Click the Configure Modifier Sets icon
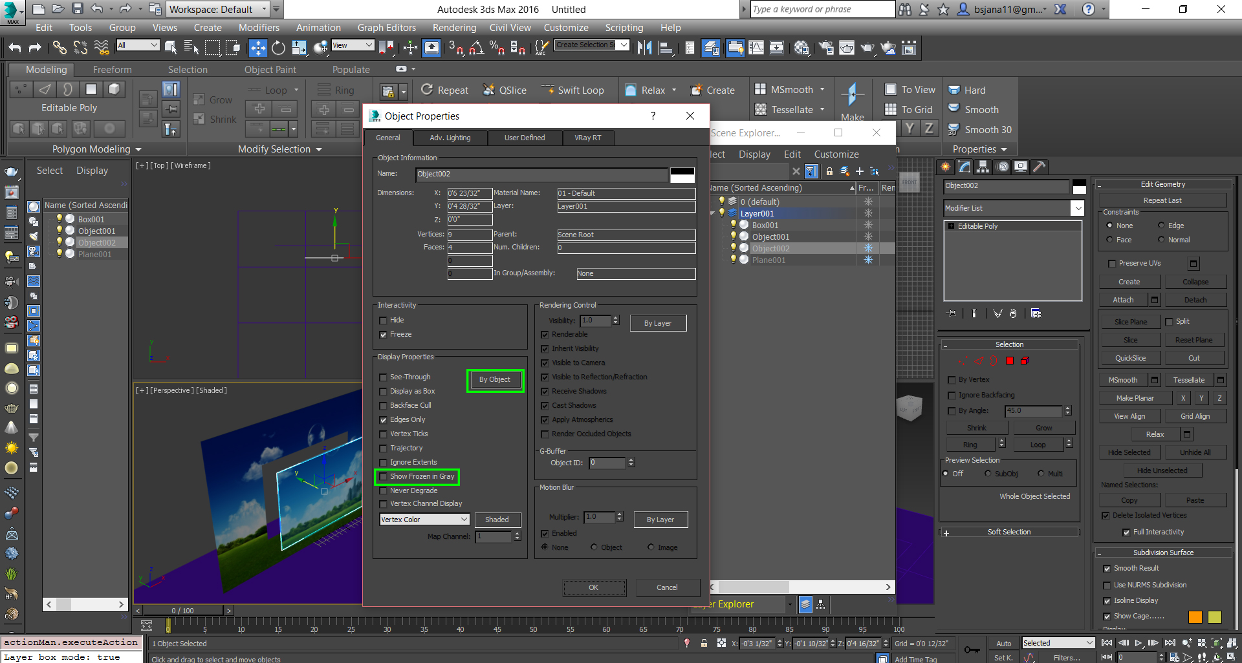The width and height of the screenshot is (1242, 663). coord(1036,313)
